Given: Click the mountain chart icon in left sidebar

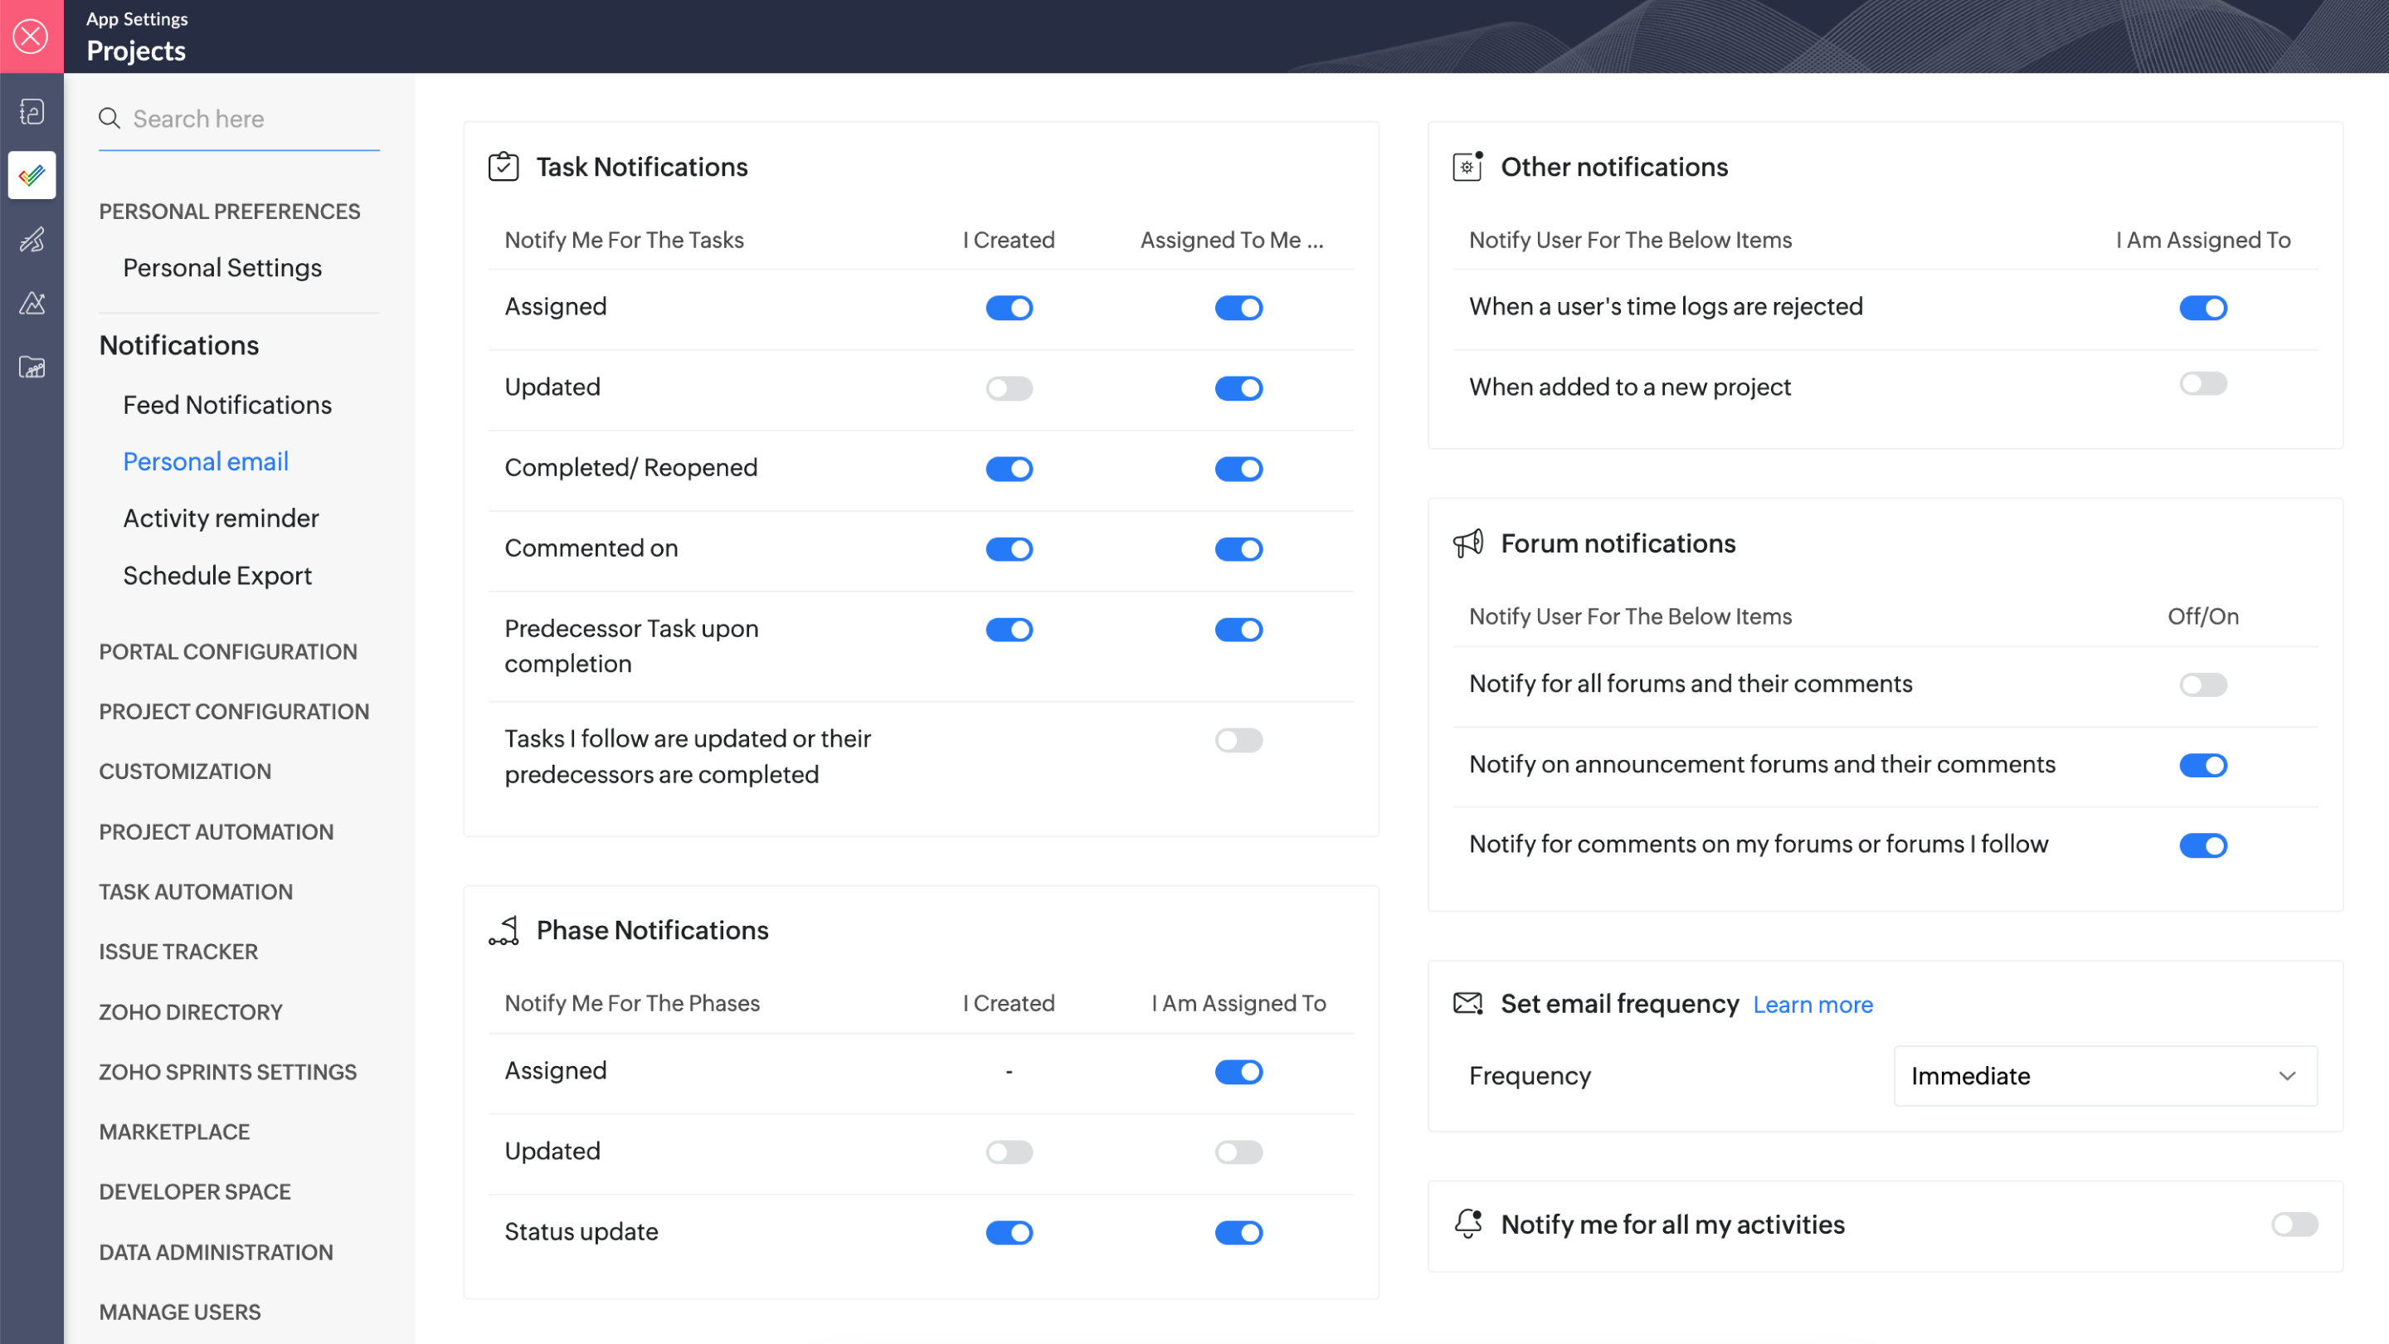Looking at the screenshot, I should (32, 304).
